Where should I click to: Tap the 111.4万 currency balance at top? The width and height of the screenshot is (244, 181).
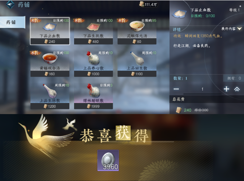[x=148, y=4]
